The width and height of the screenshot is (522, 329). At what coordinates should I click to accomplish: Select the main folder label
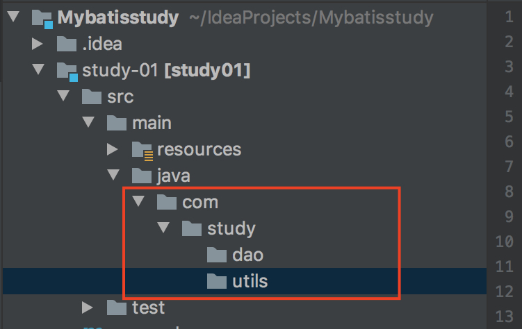pyautogui.click(x=152, y=124)
